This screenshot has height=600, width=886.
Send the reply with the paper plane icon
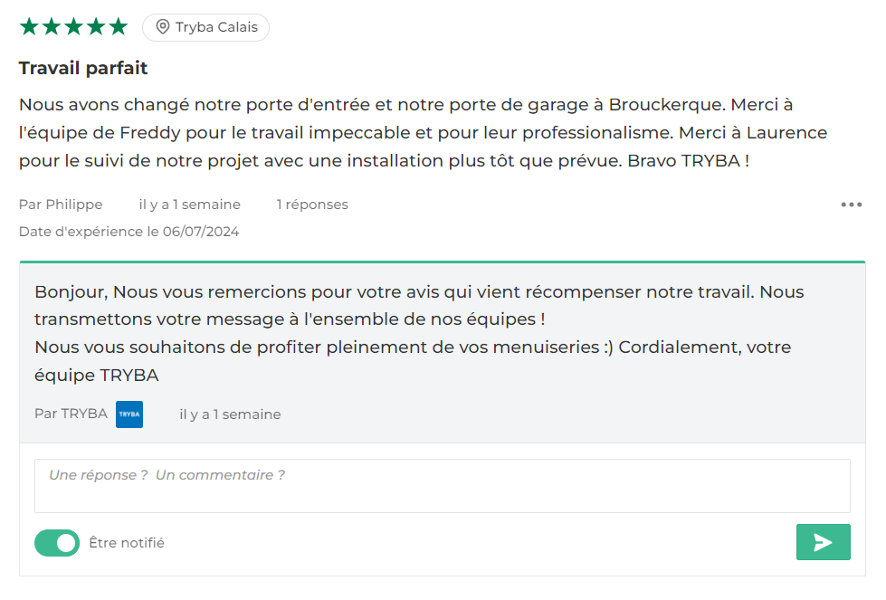pyautogui.click(x=823, y=542)
